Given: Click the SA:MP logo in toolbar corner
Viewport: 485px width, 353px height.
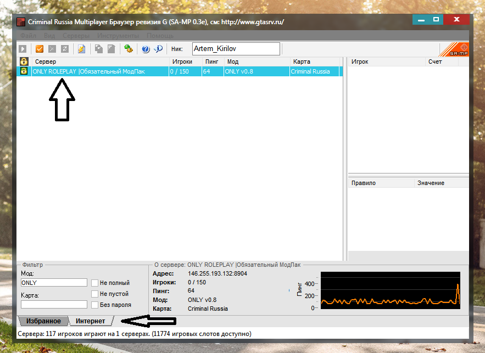Looking at the screenshot, I should click(x=454, y=49).
